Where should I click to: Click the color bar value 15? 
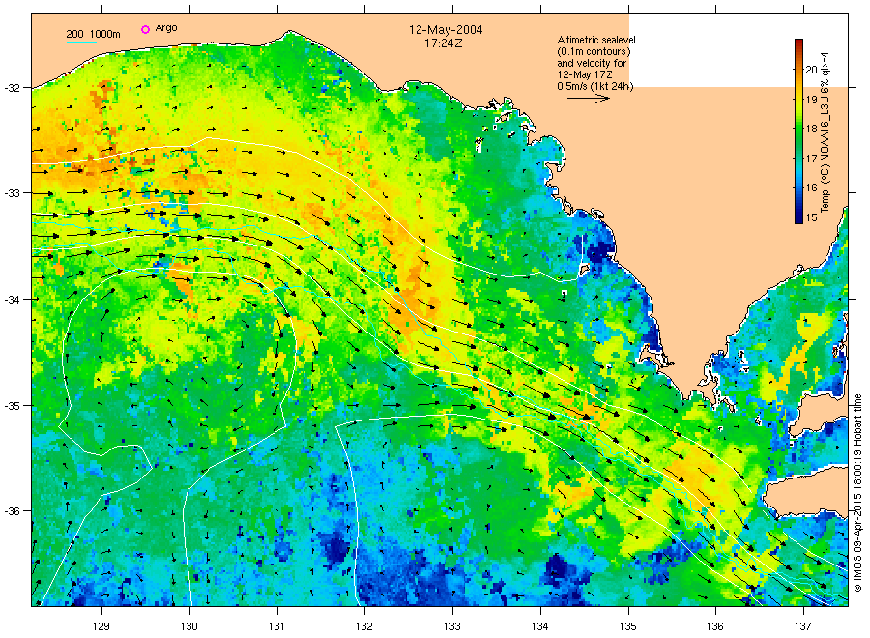[811, 217]
